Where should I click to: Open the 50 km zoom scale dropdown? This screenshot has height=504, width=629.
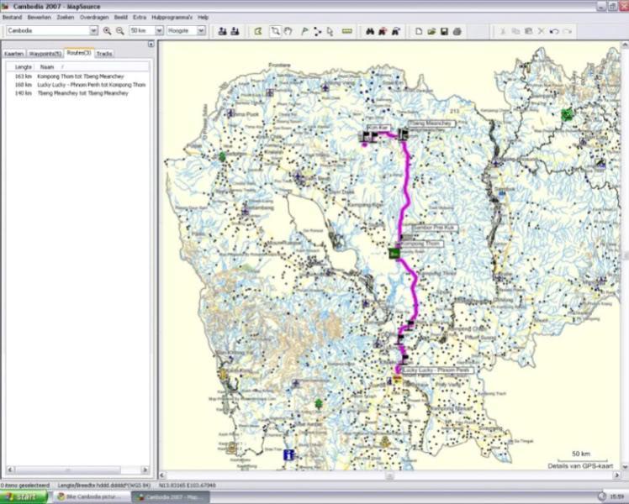pos(159,30)
